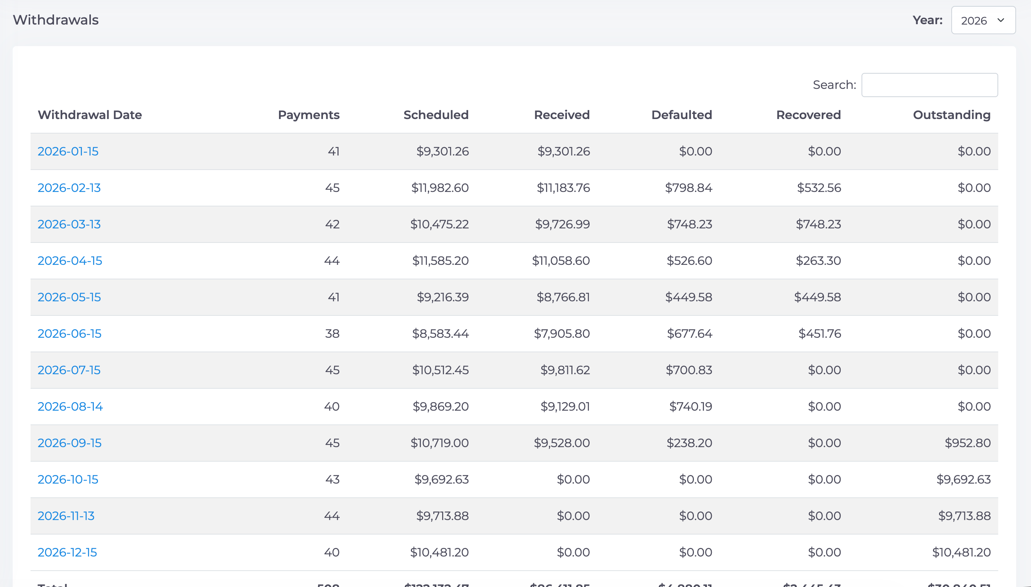Select Received amount $9,129.01
The height and width of the screenshot is (587, 1031).
pos(565,406)
